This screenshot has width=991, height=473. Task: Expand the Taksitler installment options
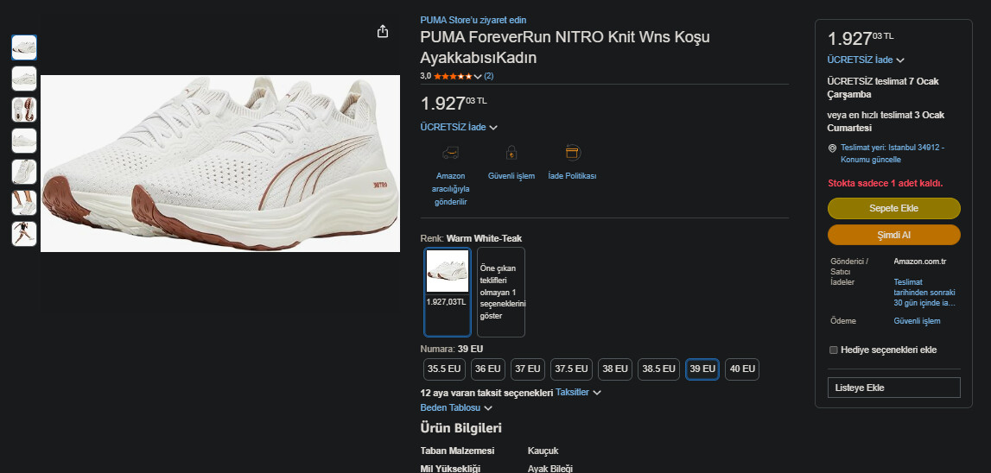pyautogui.click(x=578, y=393)
